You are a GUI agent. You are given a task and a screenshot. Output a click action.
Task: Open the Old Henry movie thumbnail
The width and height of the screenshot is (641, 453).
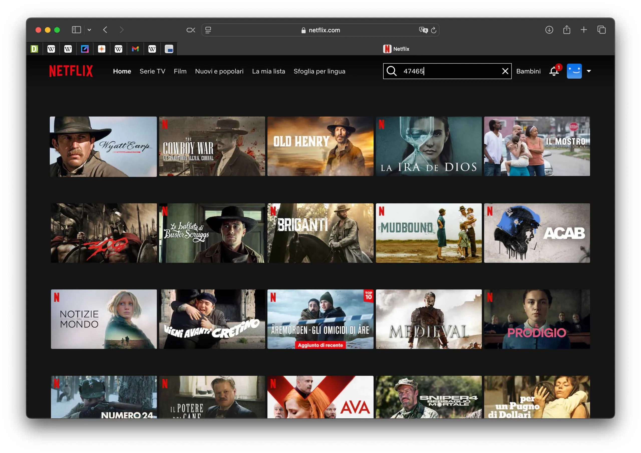point(320,146)
